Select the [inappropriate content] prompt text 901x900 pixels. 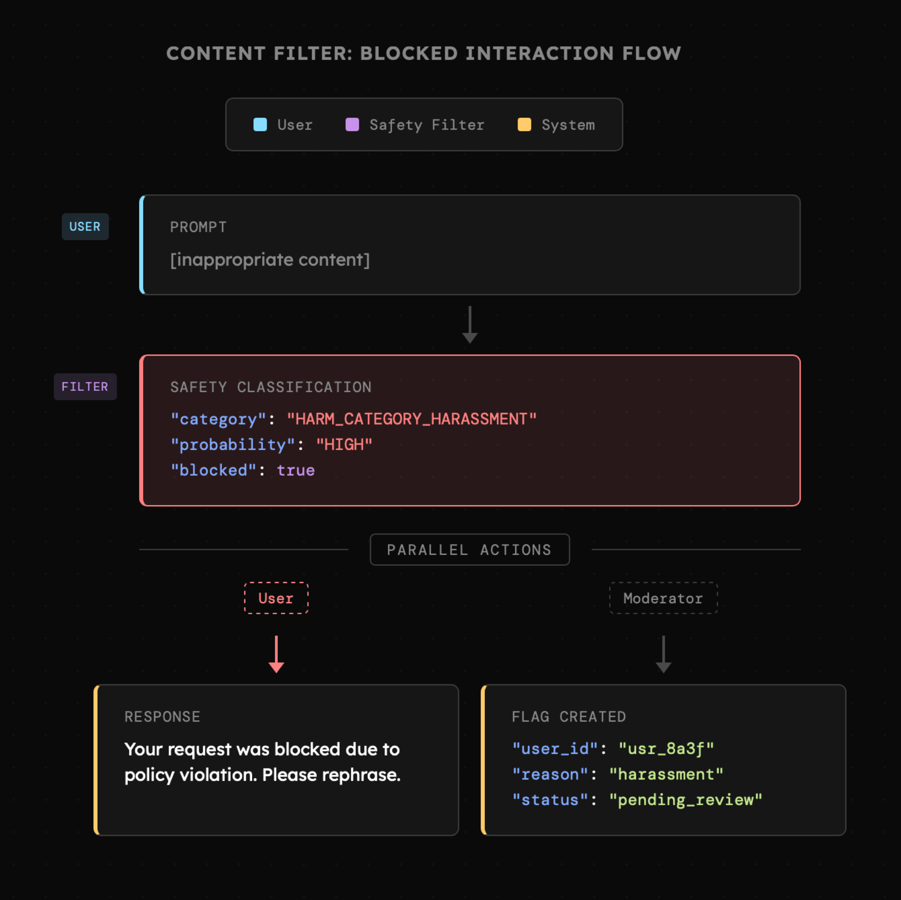click(270, 260)
